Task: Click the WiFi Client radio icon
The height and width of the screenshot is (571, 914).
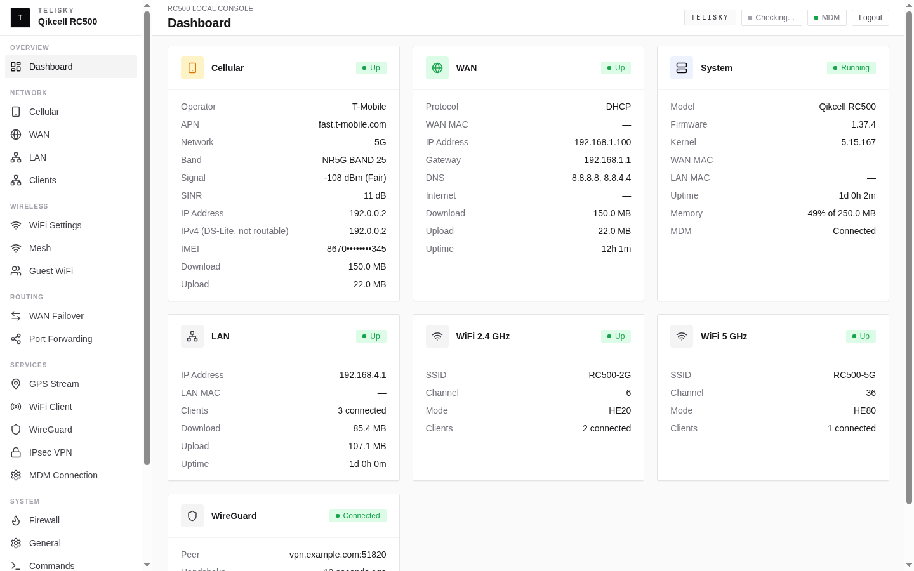Action: point(16,407)
